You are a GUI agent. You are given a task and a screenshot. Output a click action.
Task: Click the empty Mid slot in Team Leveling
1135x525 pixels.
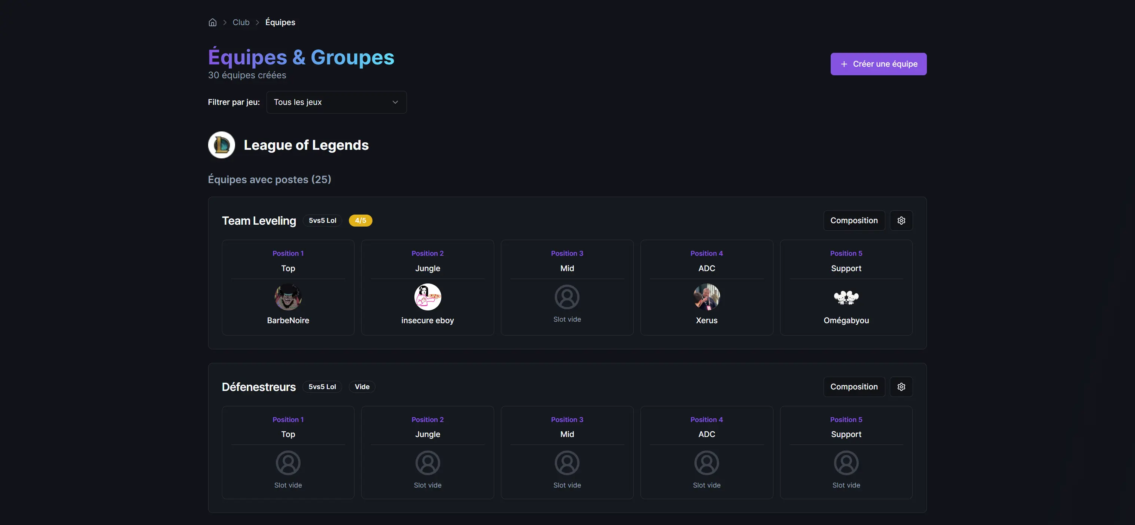point(567,297)
